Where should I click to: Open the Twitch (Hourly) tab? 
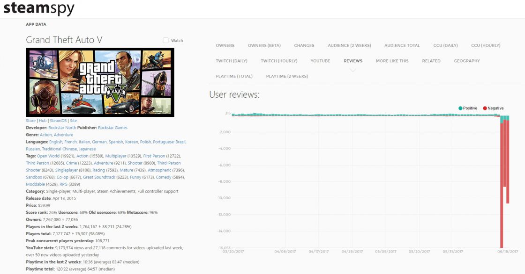tap(279, 61)
